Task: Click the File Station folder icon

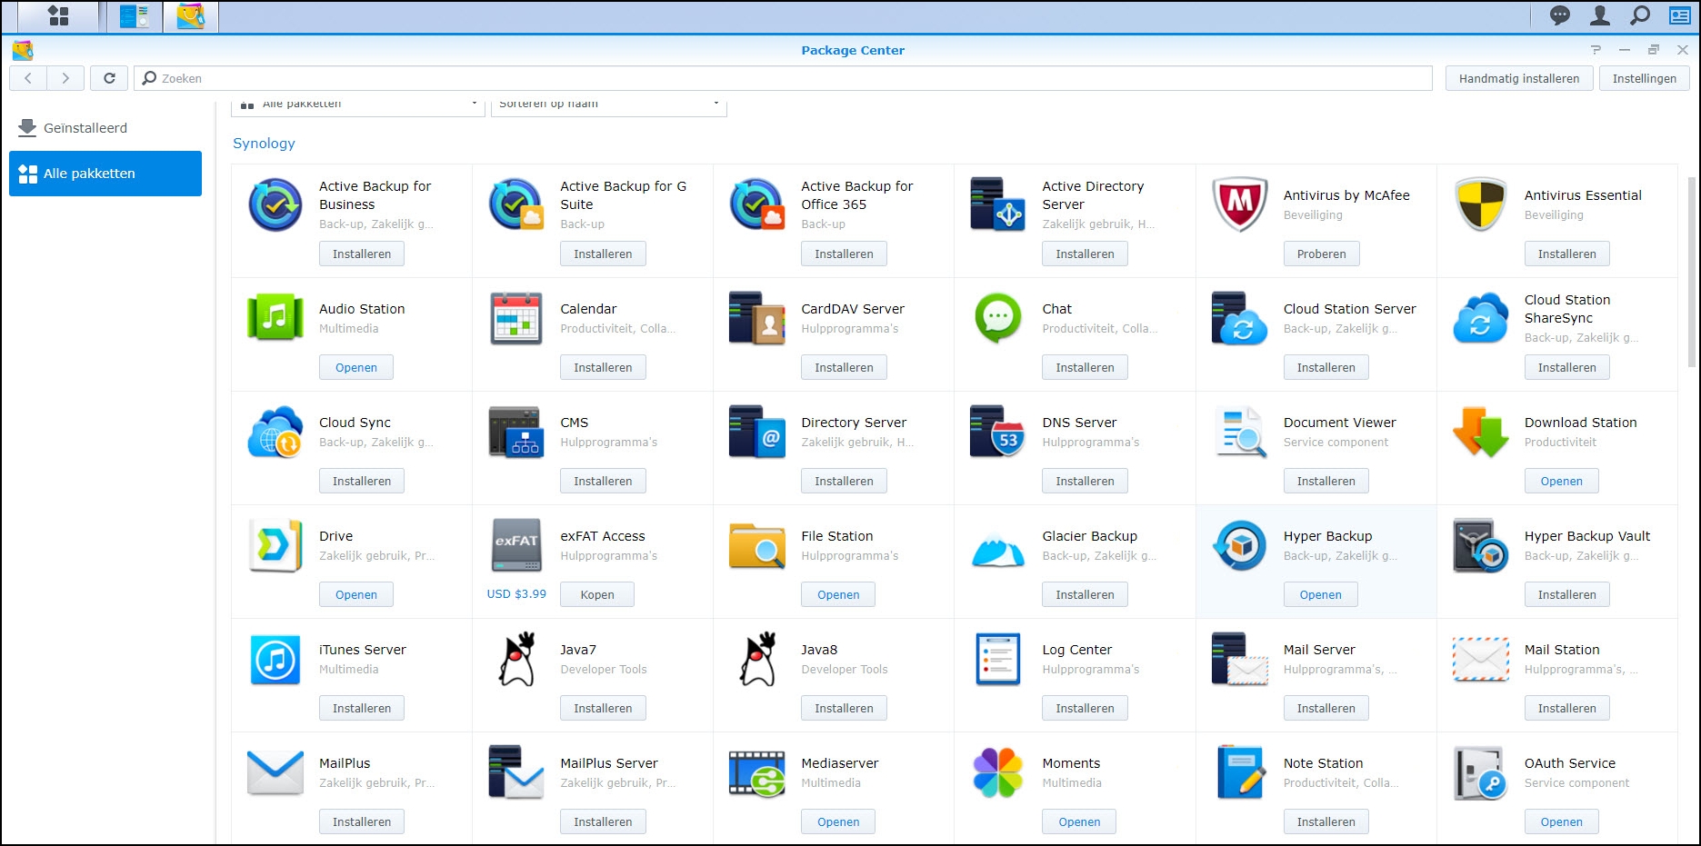Action: [757, 545]
